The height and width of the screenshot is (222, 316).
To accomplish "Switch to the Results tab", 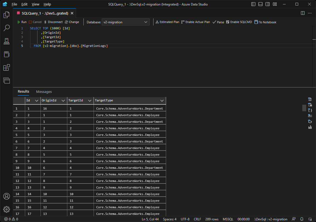I will [23, 92].
